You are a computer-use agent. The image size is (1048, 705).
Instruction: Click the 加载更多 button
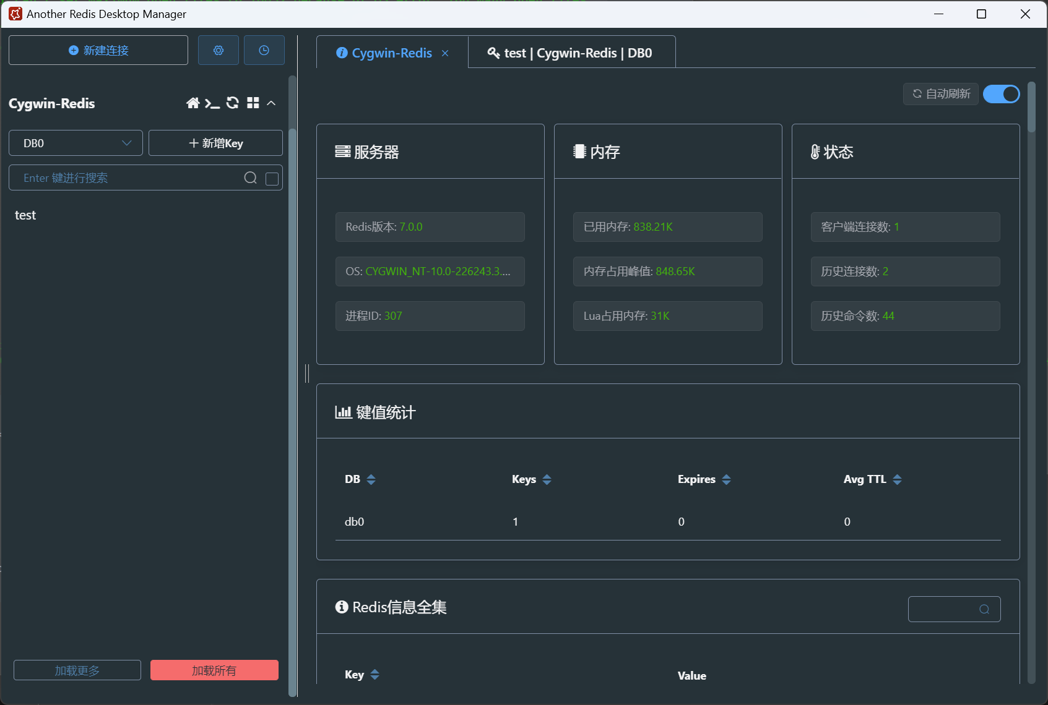[x=77, y=670]
